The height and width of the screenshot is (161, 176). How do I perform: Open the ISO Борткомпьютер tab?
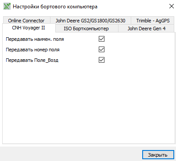coord(86,29)
